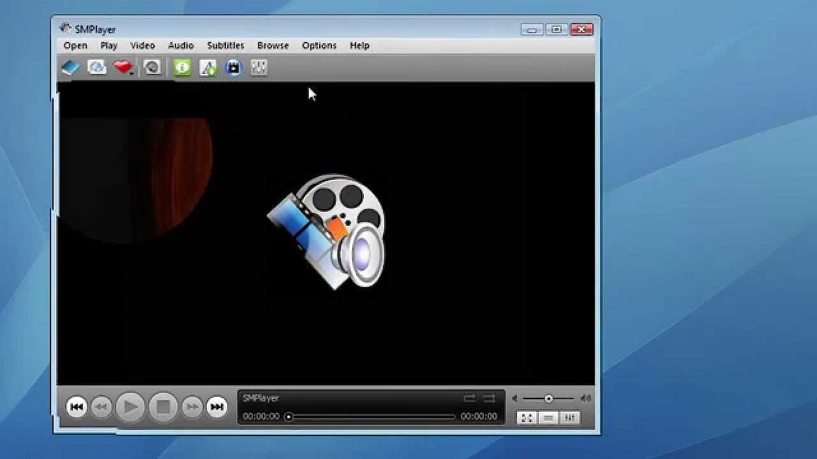Show file info with green icon
The width and height of the screenshot is (817, 459).
click(182, 67)
